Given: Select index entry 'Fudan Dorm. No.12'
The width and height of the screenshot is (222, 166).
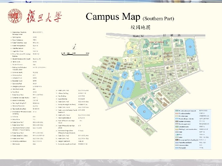Looking at the screenshot, I should point(64,115).
